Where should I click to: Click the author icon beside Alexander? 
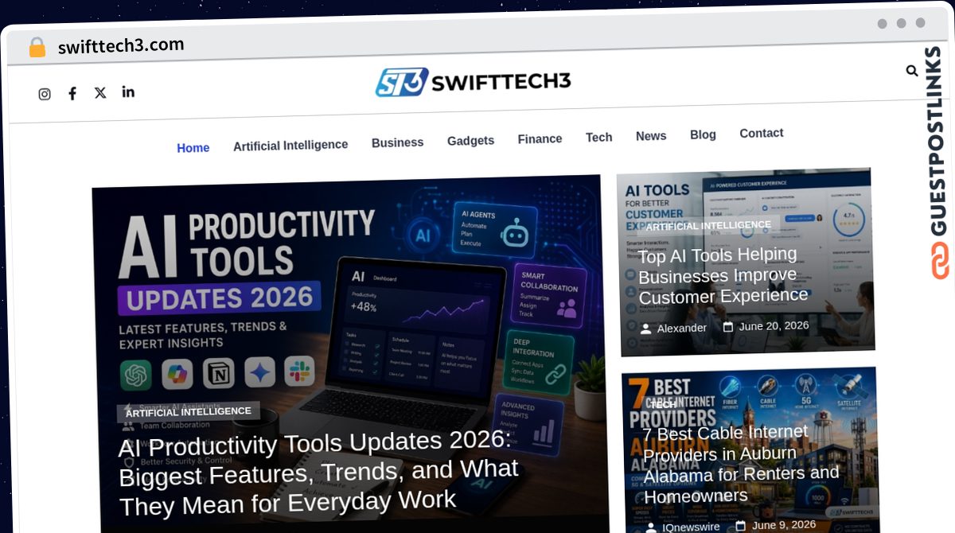[x=645, y=329]
